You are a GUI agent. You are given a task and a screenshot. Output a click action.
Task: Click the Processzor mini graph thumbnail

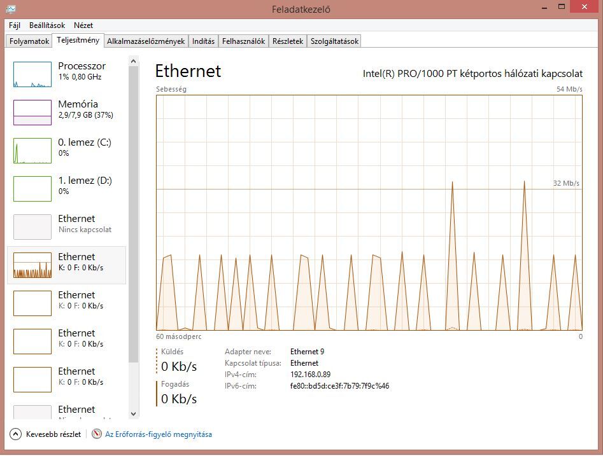(32, 74)
